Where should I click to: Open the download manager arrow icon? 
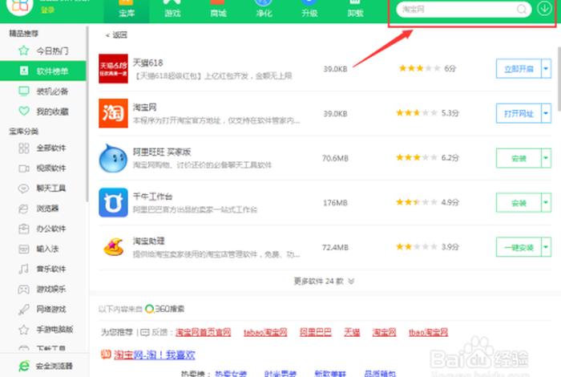coord(544,9)
